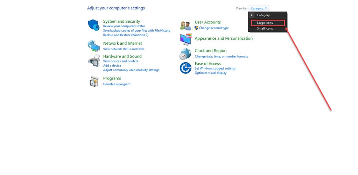
Task: Click the Network and Internet globe icon
Action: (93, 46)
